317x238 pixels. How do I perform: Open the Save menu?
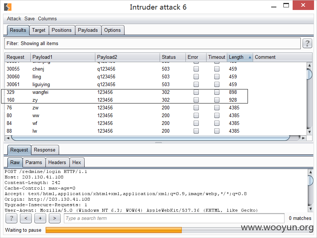(30, 18)
